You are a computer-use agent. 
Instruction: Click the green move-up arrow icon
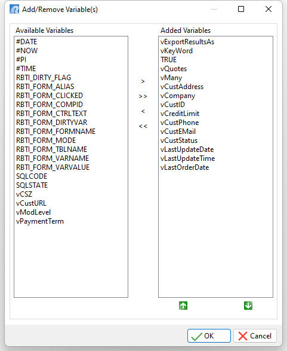(x=183, y=306)
